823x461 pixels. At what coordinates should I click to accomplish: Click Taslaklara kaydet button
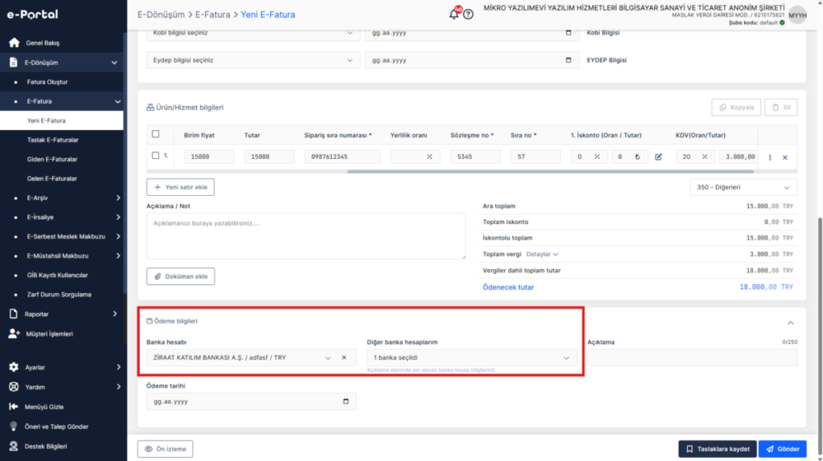717,449
